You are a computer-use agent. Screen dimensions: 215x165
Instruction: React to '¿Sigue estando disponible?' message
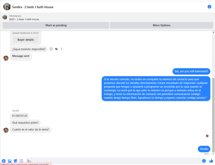click(51, 49)
